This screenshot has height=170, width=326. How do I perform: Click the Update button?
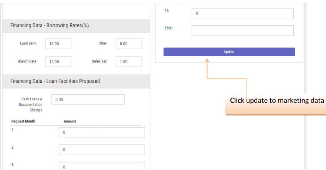click(229, 52)
